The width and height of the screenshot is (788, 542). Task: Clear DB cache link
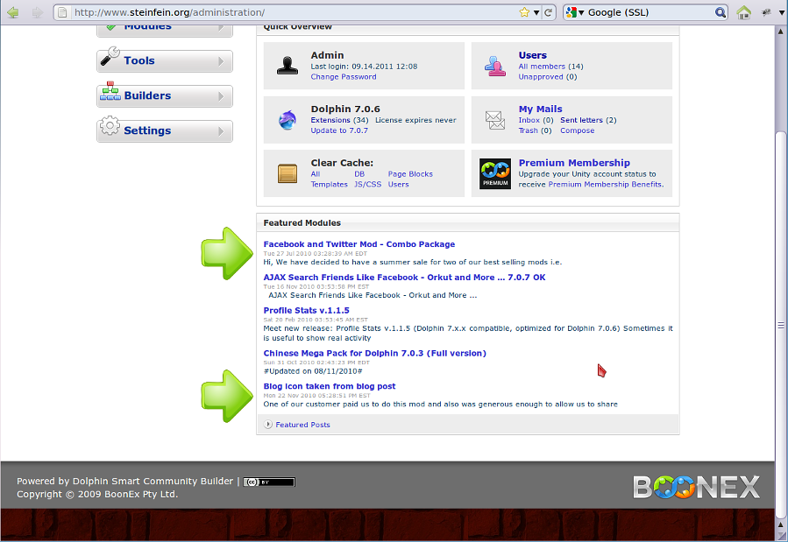(359, 174)
